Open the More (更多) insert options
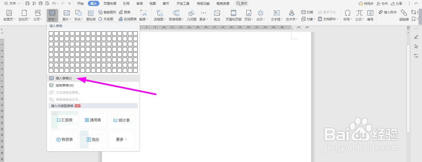422x162 pixels. tap(203, 16)
